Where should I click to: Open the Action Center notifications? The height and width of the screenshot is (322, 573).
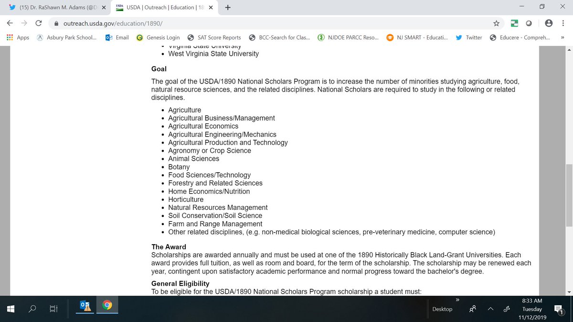[558, 310]
